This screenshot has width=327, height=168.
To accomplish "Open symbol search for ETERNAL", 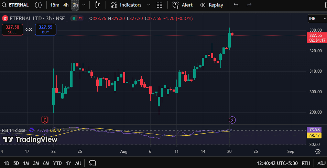I will click(x=15, y=5).
